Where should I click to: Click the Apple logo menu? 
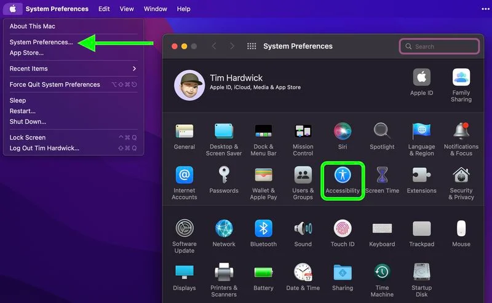point(12,9)
